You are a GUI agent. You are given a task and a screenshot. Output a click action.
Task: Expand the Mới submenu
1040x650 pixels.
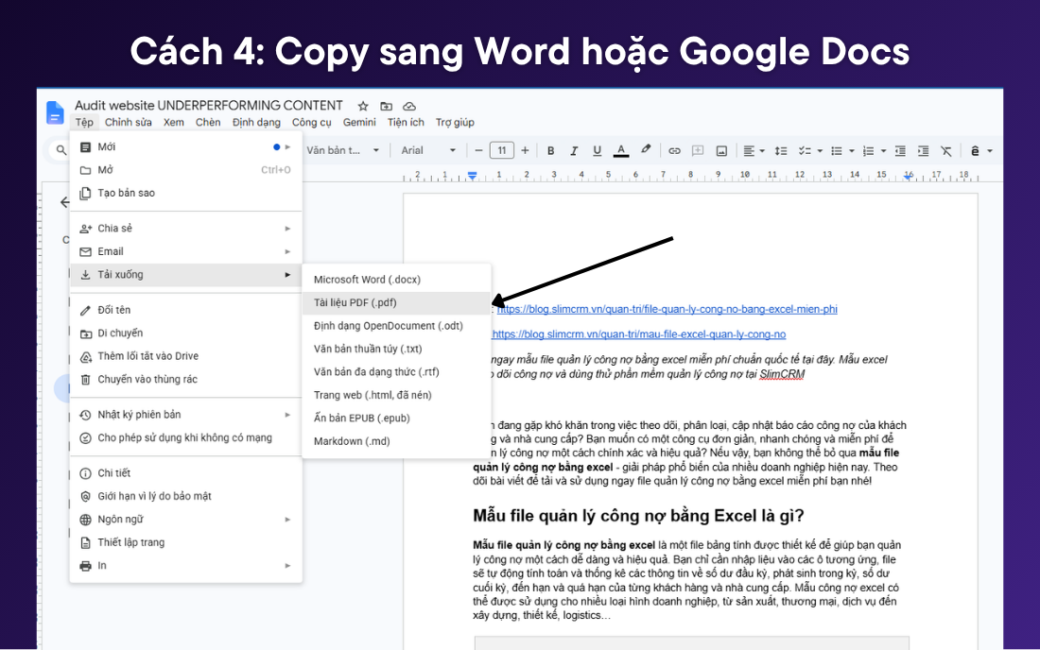pyautogui.click(x=185, y=146)
